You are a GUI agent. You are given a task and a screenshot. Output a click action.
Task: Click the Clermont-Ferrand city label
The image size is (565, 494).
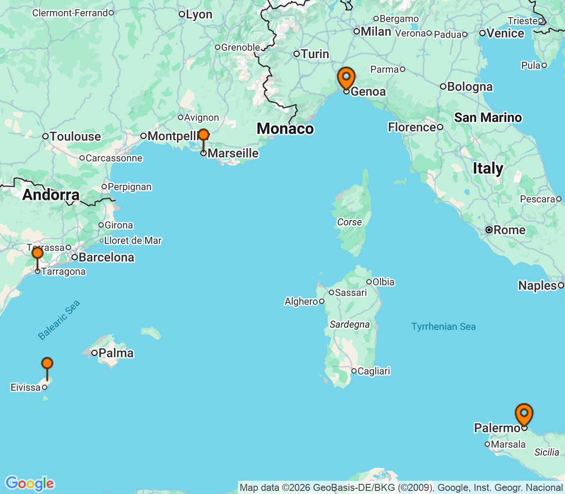coord(70,13)
